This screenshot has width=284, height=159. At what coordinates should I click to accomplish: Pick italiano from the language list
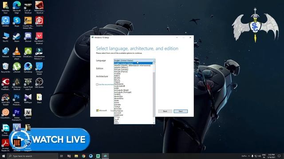coord(117,76)
